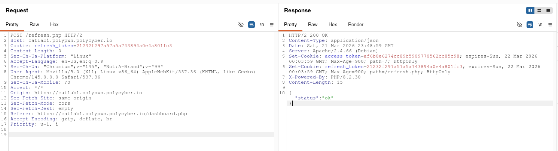This screenshot has width=558, height=151.
Task: Switch Response pane to Hex tab
Action: tap(333, 25)
